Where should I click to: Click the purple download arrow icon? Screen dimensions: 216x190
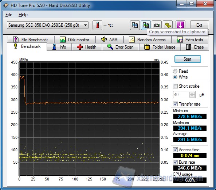tap(180, 25)
